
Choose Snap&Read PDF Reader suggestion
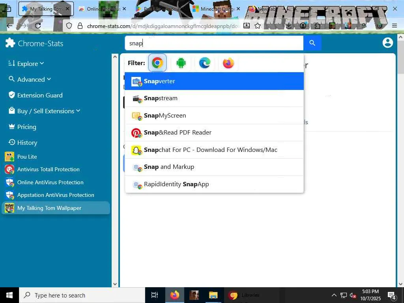tap(214, 133)
